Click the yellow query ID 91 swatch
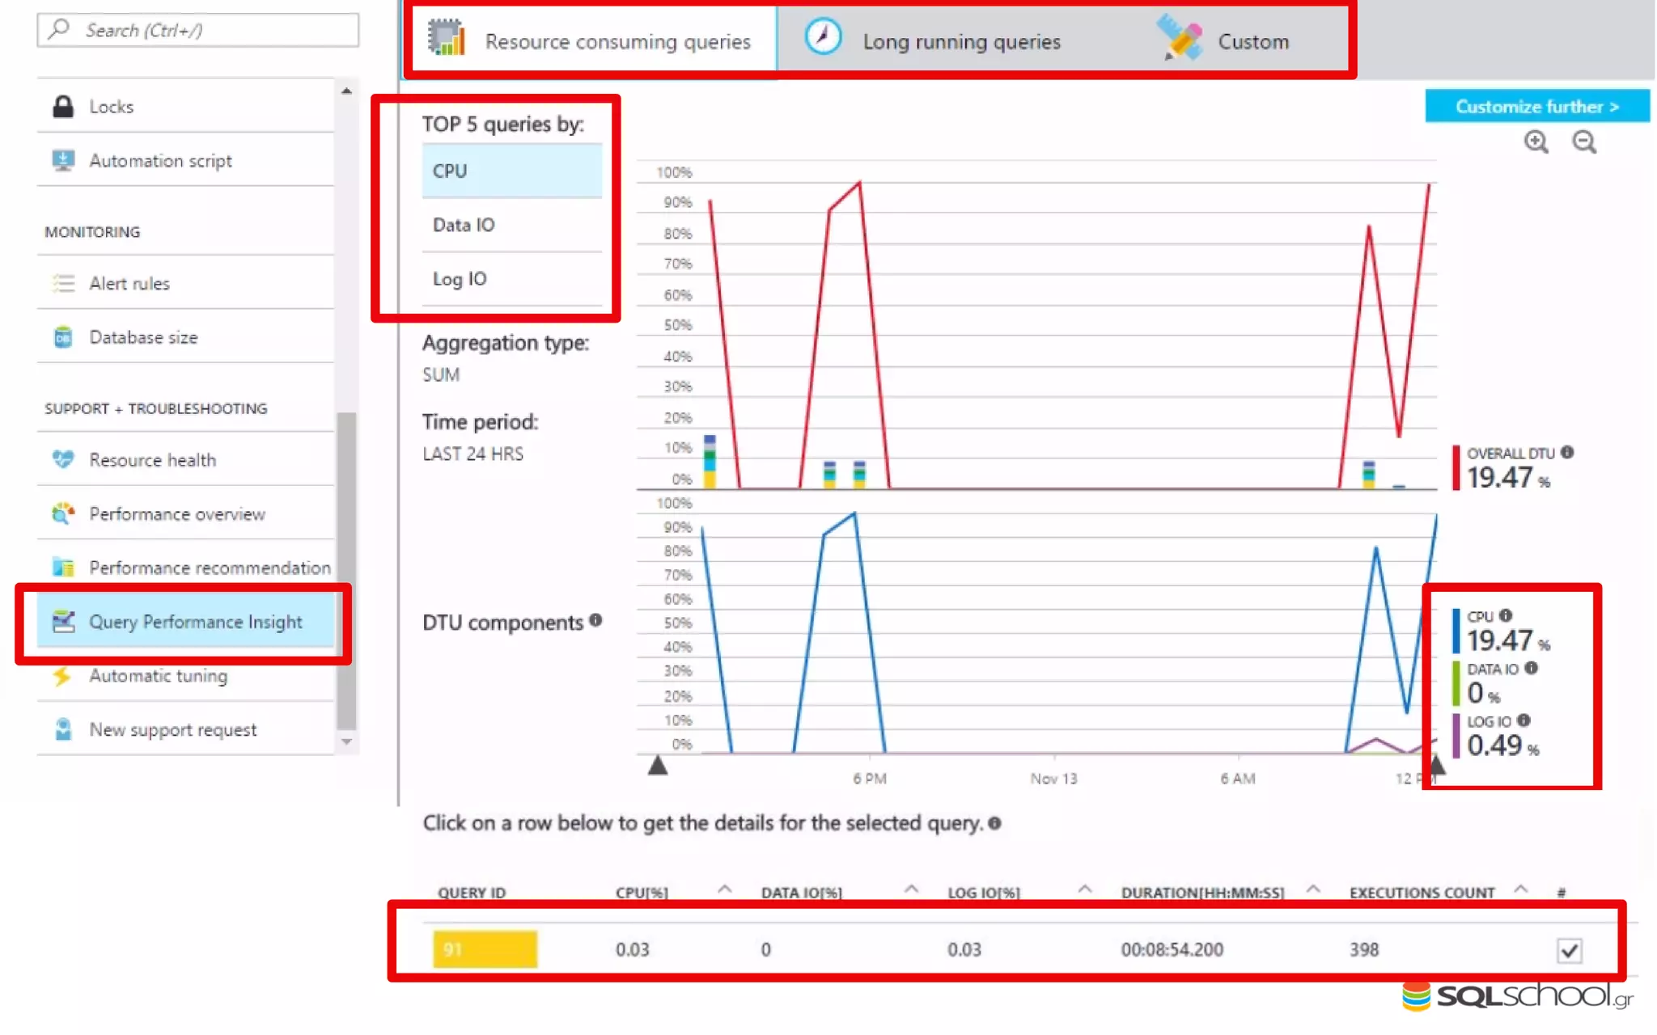Screen dimensions: 1657x1035 [485, 949]
